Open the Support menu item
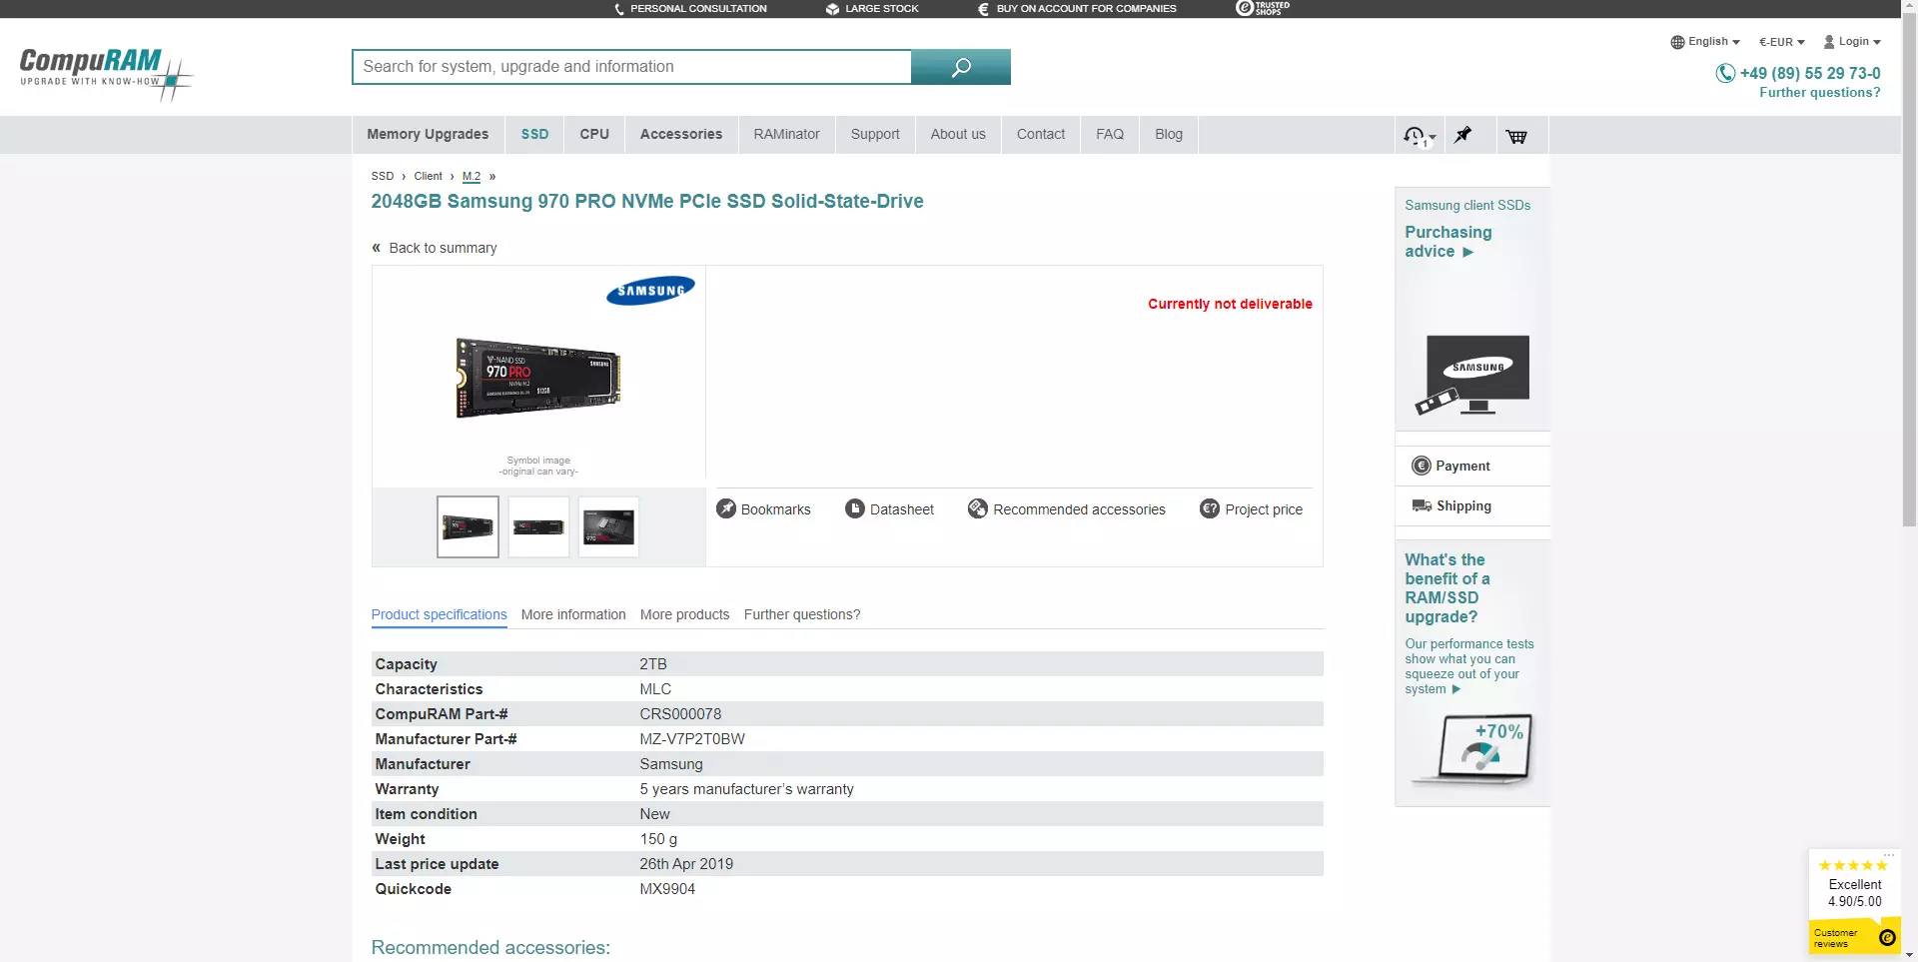This screenshot has width=1918, height=962. tap(875, 135)
